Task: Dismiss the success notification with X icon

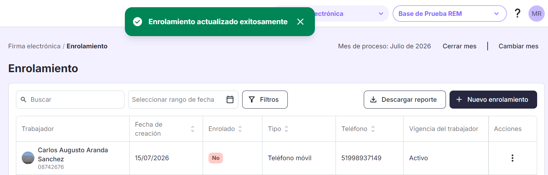Action: (300, 22)
